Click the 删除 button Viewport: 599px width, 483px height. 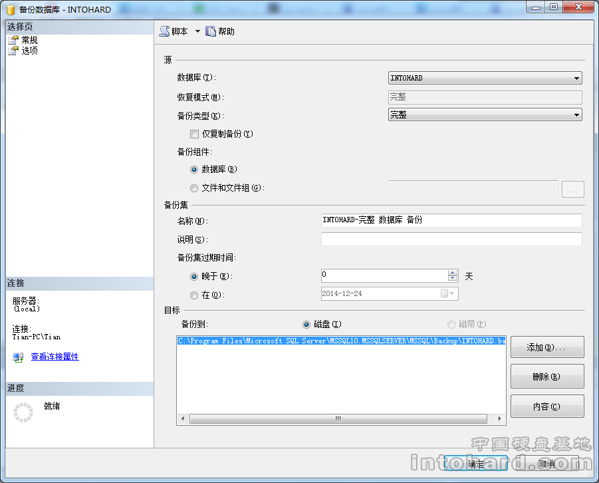pos(546,377)
